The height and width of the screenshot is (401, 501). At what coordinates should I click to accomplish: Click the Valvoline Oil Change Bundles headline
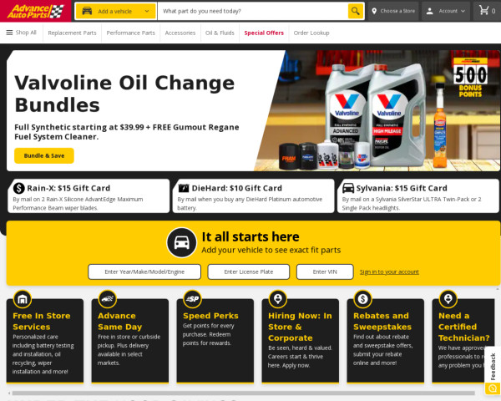pos(124,94)
